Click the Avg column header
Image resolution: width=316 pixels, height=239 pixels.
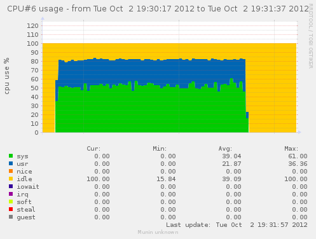pos(225,149)
